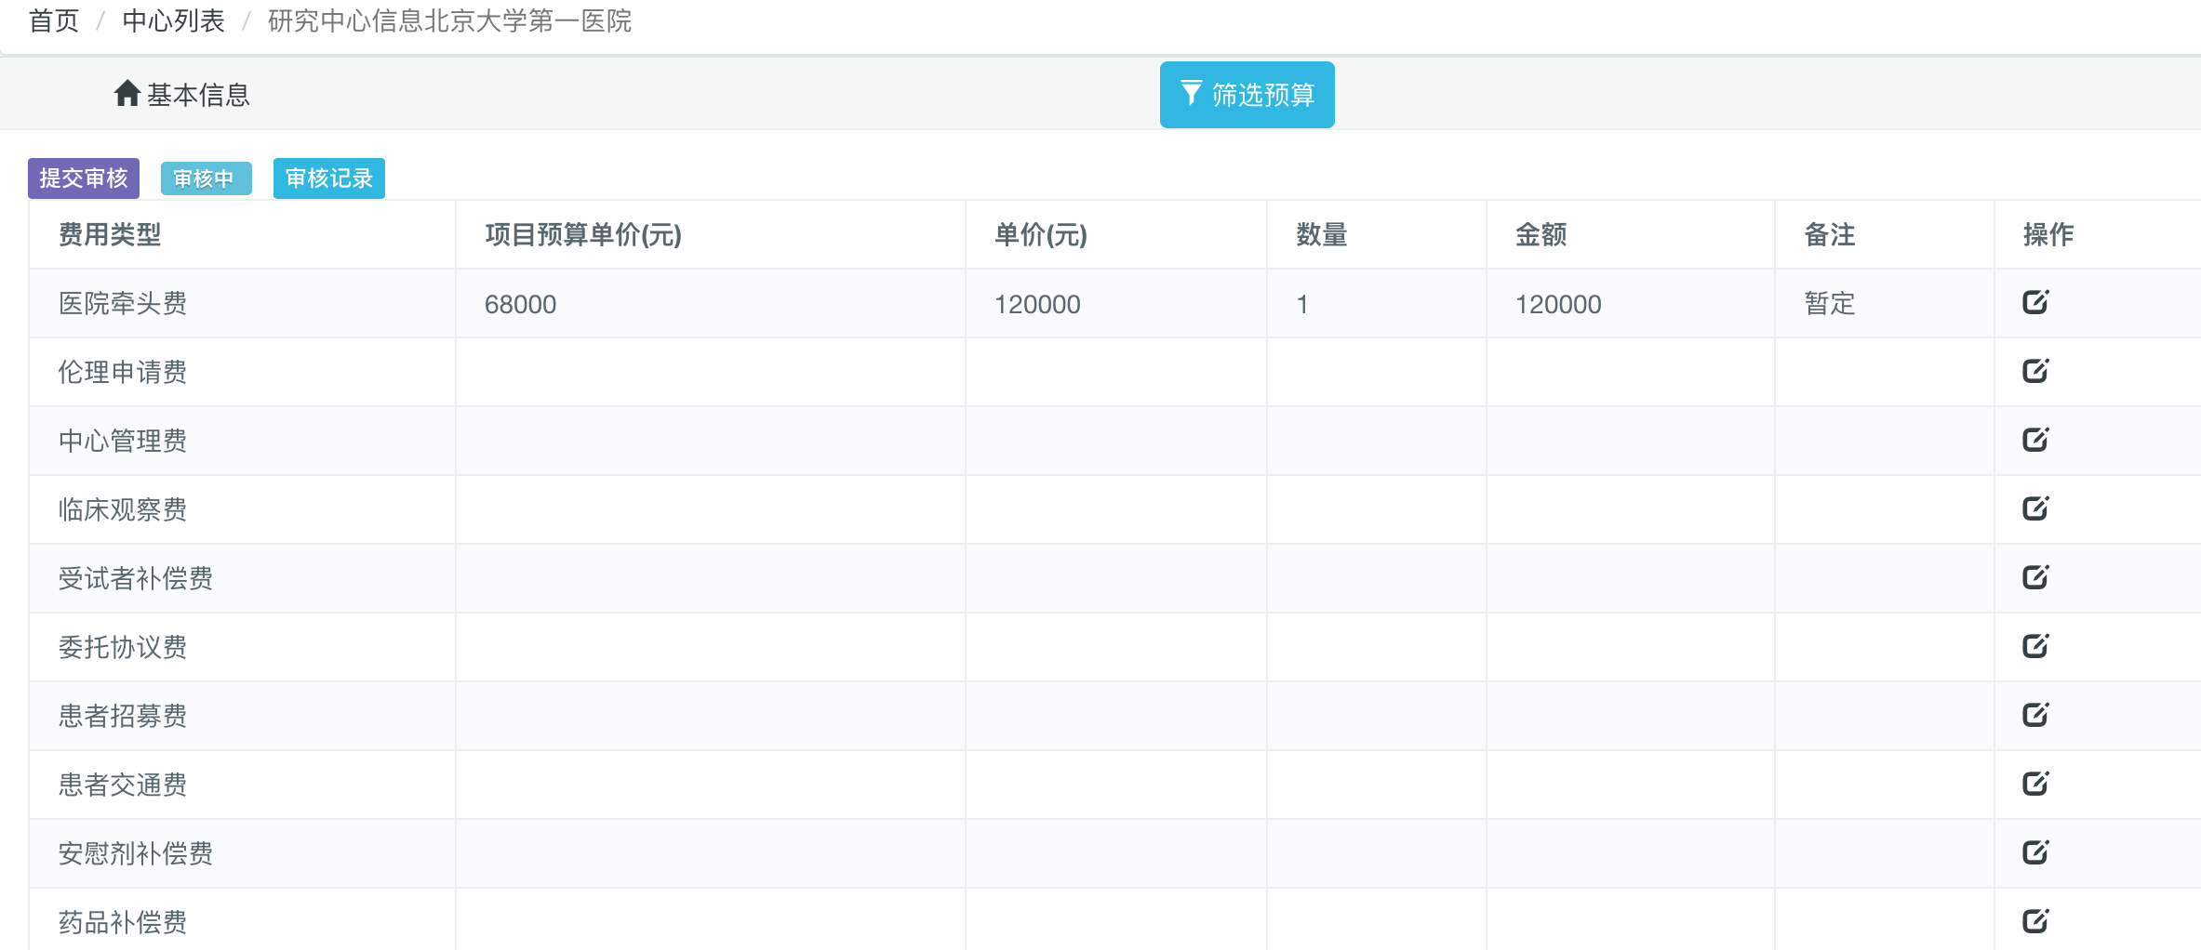Click the 安慰剂补偿费 fee type cell
The height and width of the screenshot is (950, 2201).
coord(242,853)
